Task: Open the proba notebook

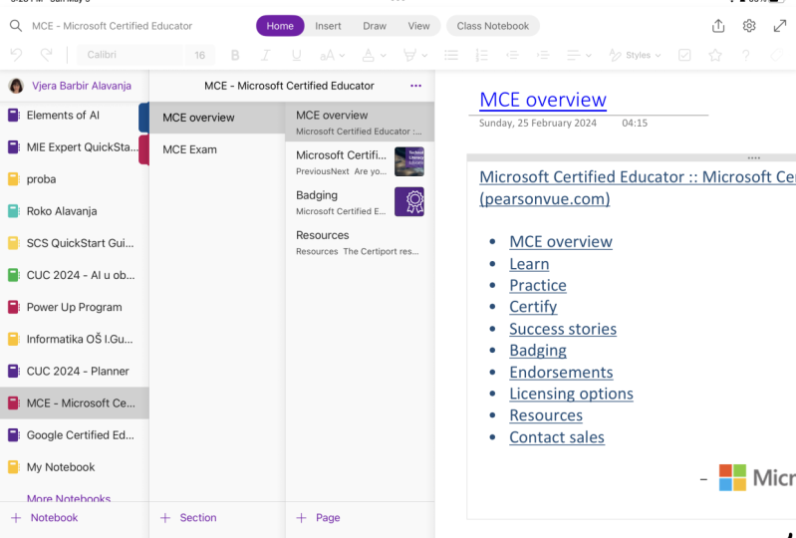Action: [x=74, y=179]
